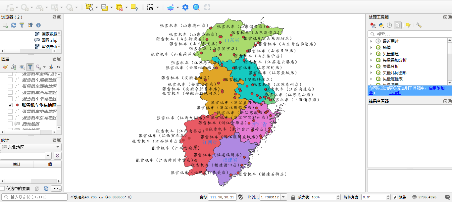Expand the 矢量分析 group
The width and height of the screenshot is (452, 202).
(371, 66)
